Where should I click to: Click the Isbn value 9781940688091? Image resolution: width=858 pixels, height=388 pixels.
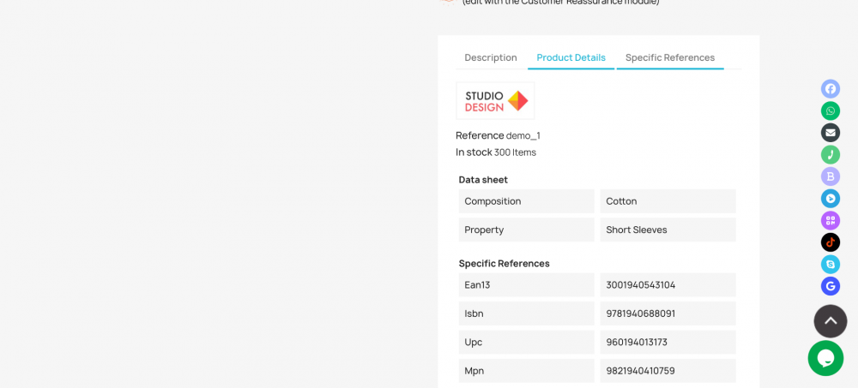641,313
